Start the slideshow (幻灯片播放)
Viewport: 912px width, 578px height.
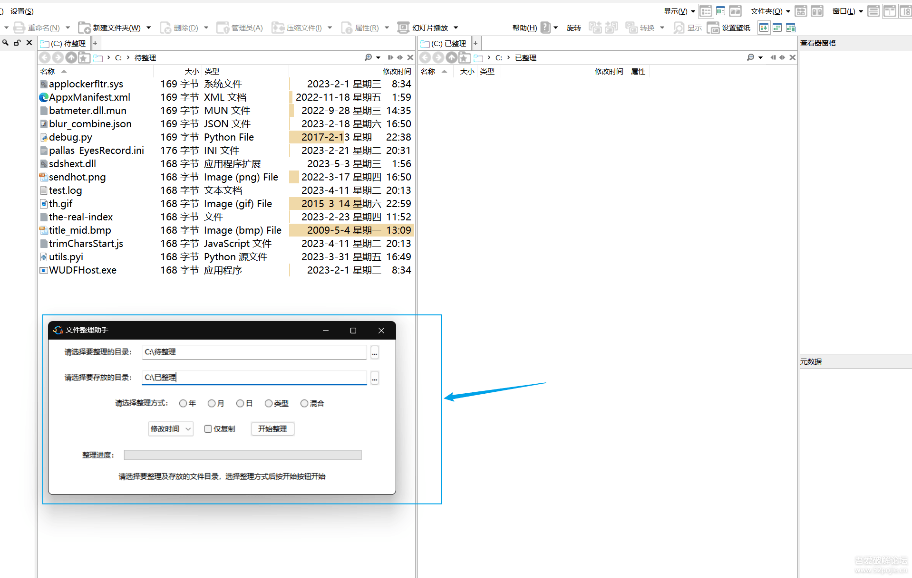[403, 28]
